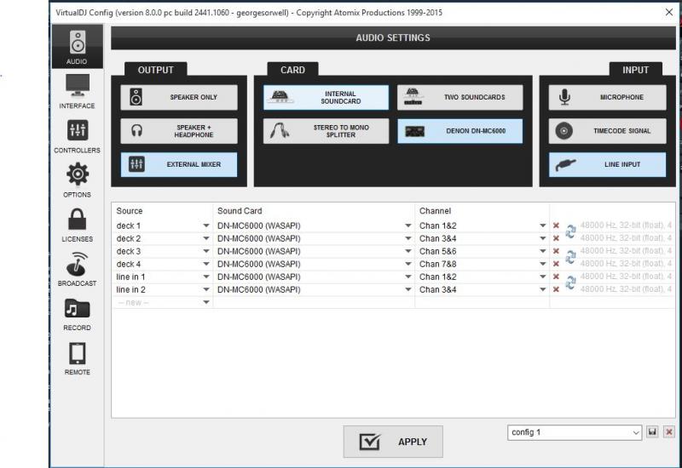Select Speaker Only output mode
This screenshot has height=468, width=682.
click(179, 97)
